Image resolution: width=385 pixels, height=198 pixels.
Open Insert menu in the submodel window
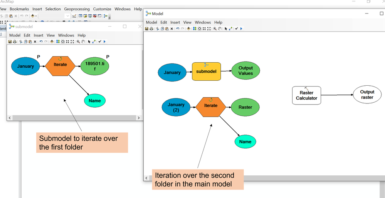(x=38, y=35)
